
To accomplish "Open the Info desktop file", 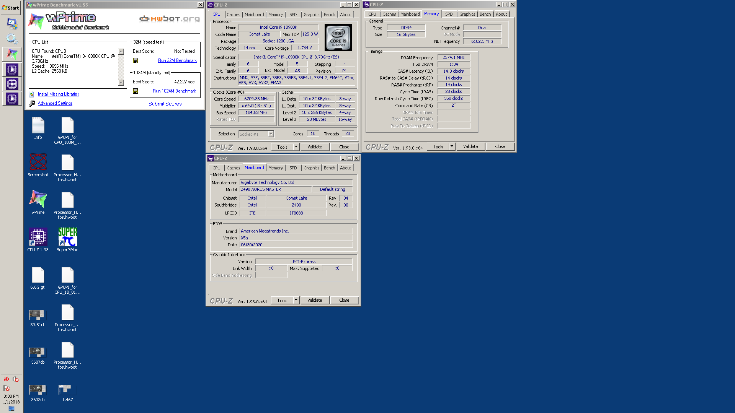I will (x=38, y=128).
